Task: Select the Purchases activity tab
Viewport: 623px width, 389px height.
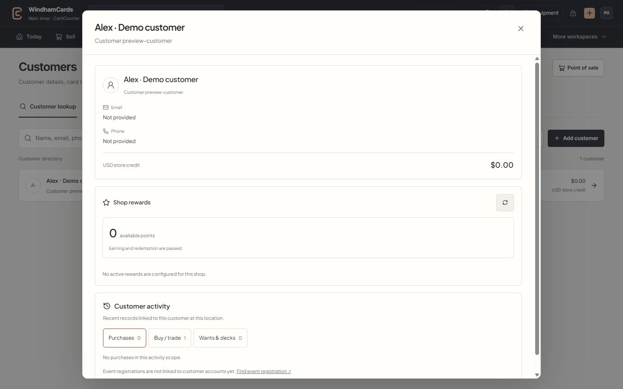Action: point(125,338)
